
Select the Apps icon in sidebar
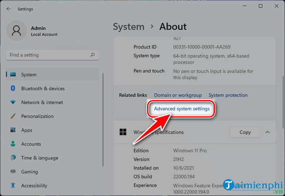[x=13, y=130]
